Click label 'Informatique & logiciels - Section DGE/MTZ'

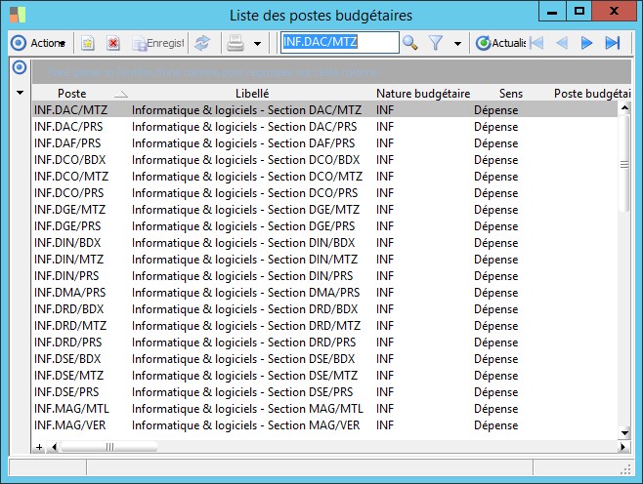(245, 209)
